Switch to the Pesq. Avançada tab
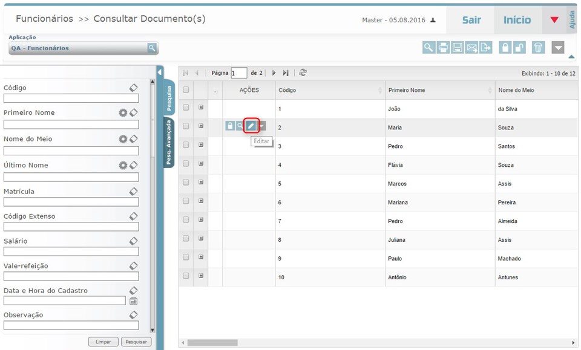 (169, 142)
